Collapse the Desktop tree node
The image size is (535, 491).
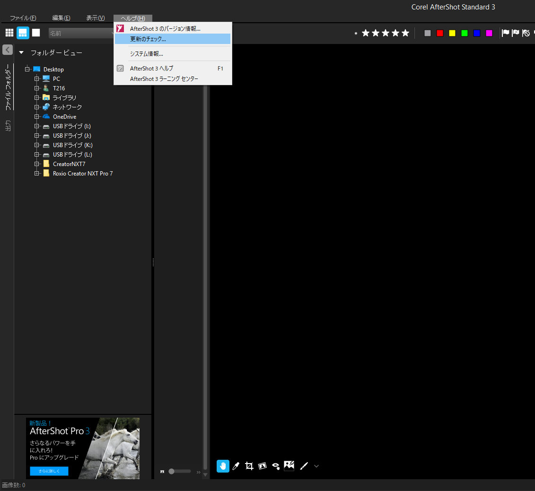point(27,69)
